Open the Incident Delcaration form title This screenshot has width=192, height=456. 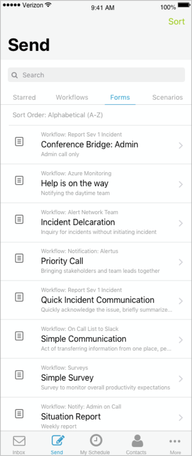78,222
